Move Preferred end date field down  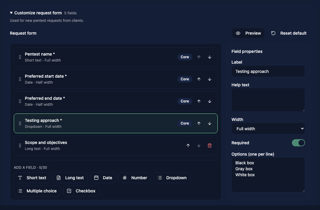210,101
